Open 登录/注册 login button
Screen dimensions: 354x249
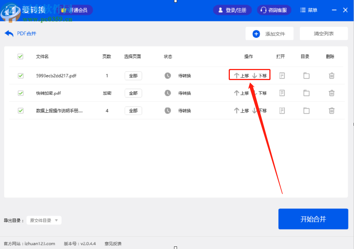(232, 10)
